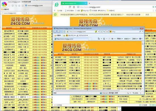Click the IE vertical scrollbar
This screenshot has width=156, height=111.
[143, 66]
